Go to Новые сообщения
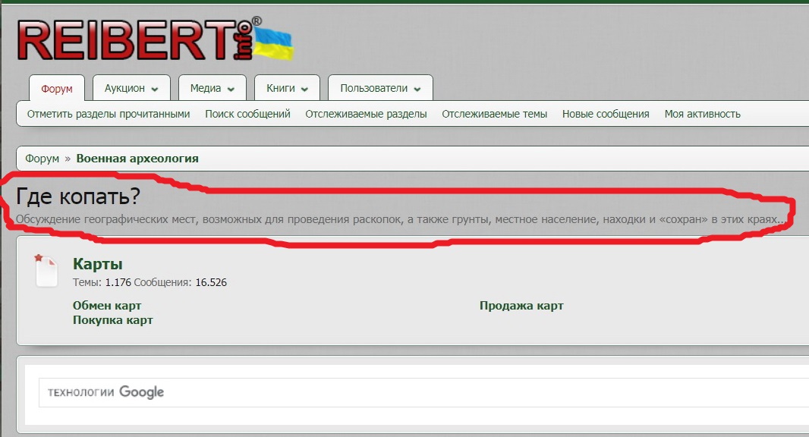Screen dimensions: 809x437 pos(606,114)
